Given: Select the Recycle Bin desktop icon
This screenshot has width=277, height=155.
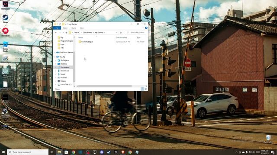Looking at the screenshot, I should pyautogui.click(x=268, y=139).
